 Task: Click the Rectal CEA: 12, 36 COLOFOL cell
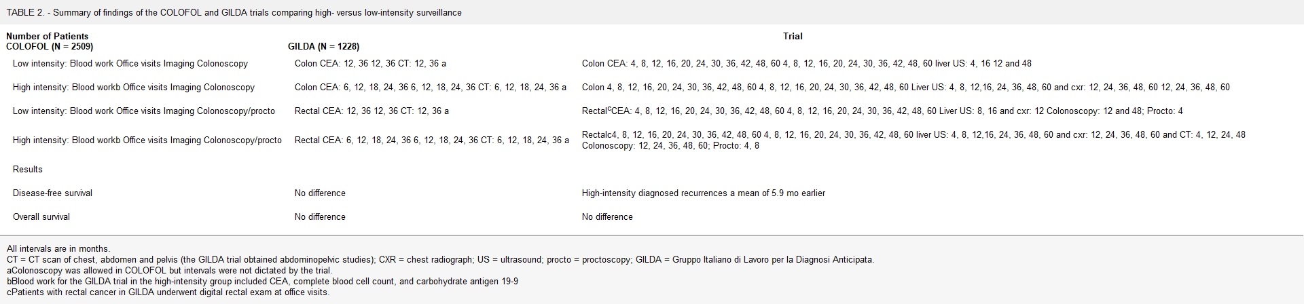pyautogui.click(x=372, y=111)
